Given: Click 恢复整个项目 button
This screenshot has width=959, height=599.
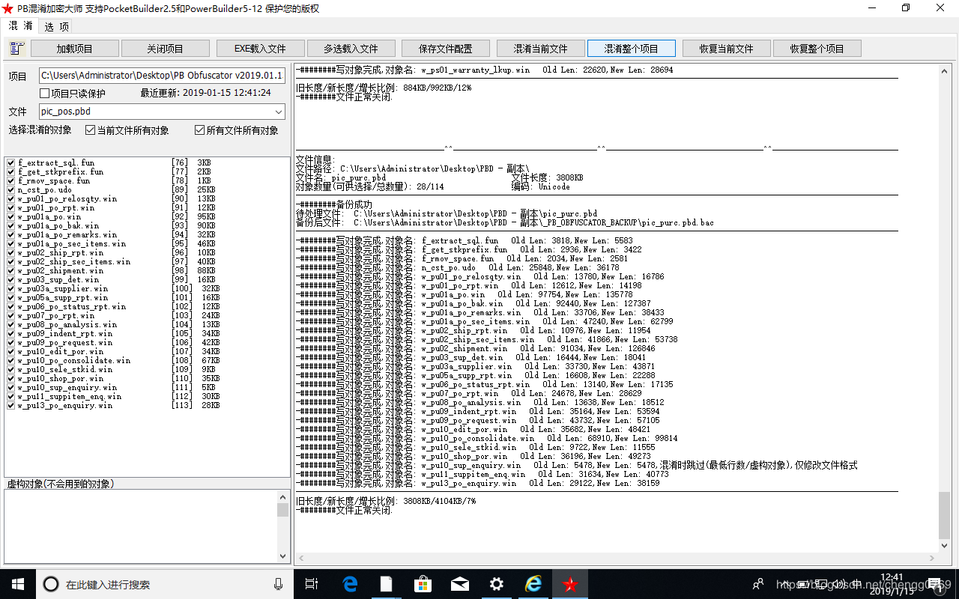Looking at the screenshot, I should point(817,49).
